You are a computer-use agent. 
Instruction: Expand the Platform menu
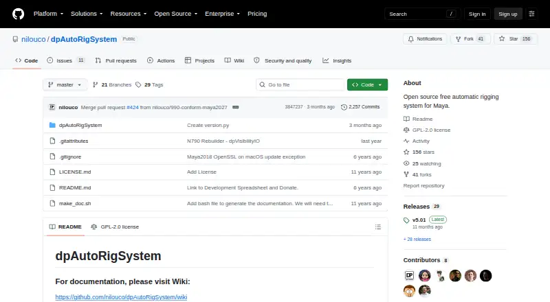click(48, 14)
